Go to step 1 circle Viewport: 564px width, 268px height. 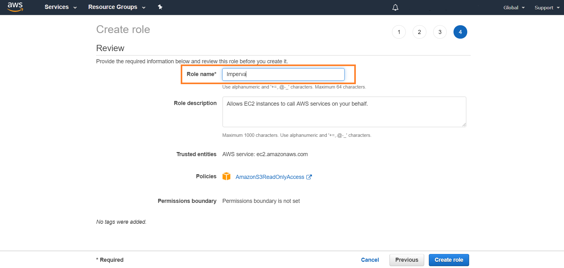tap(399, 32)
